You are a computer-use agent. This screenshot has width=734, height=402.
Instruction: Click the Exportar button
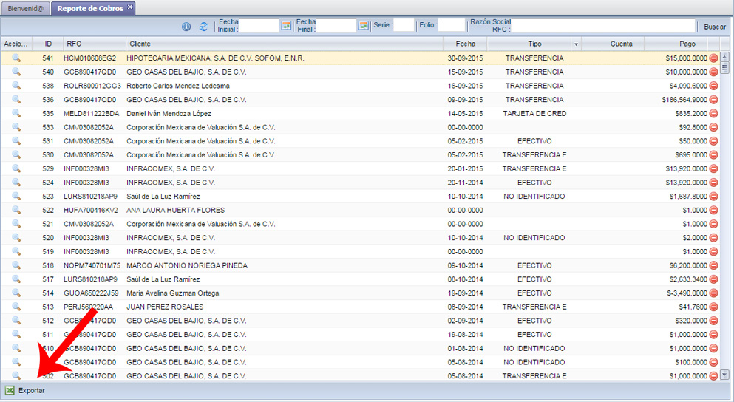31,390
